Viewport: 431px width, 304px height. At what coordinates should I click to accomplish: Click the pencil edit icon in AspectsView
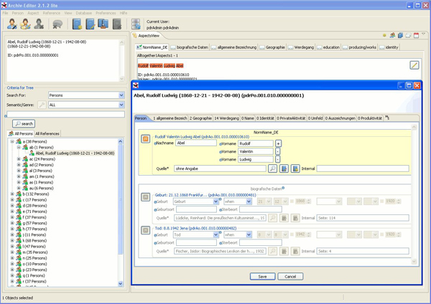(414, 65)
